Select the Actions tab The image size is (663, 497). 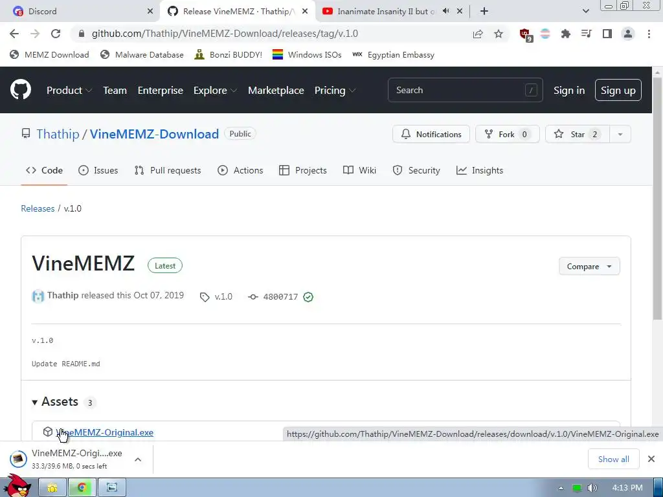[240, 170]
